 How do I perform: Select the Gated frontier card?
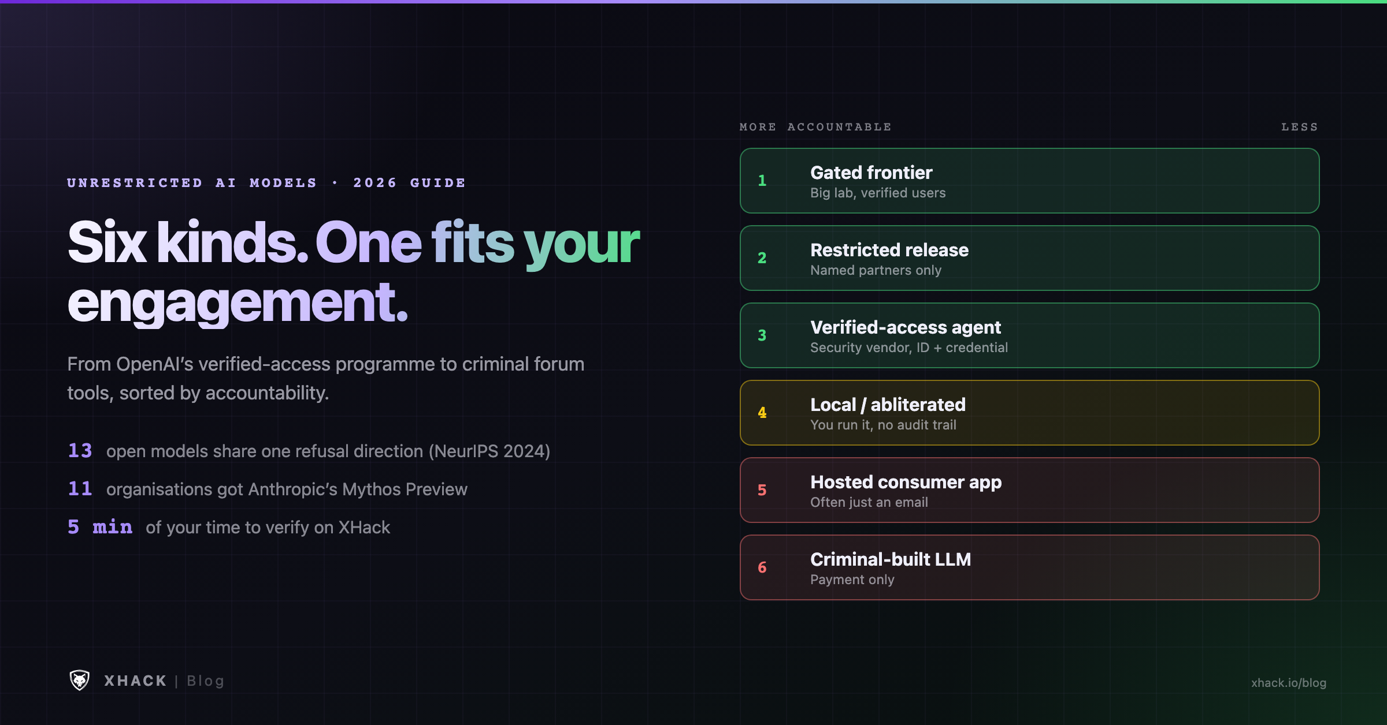point(1029,181)
